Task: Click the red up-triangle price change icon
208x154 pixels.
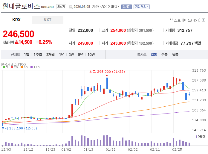Action: pos(16,42)
